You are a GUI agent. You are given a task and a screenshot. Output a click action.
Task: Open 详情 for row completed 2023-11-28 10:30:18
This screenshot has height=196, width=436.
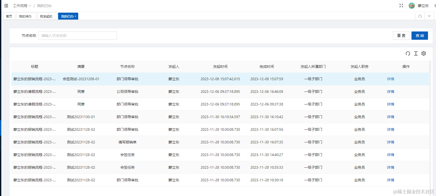point(391,180)
